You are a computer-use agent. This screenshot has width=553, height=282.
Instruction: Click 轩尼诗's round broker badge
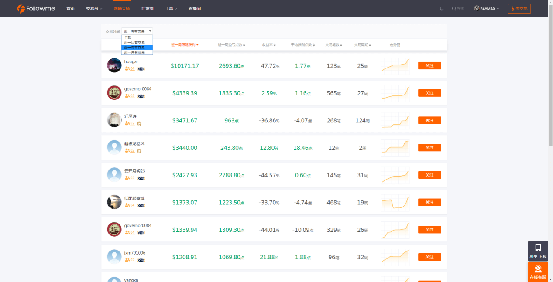(140, 124)
